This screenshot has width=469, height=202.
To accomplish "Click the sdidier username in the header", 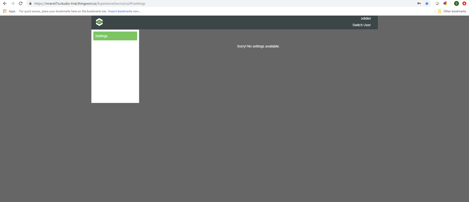I will pos(366,19).
